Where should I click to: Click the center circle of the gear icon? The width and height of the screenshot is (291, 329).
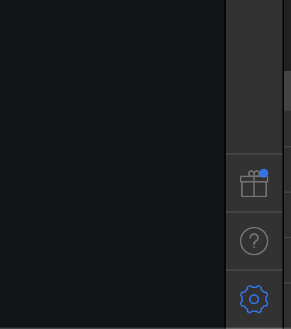click(254, 299)
